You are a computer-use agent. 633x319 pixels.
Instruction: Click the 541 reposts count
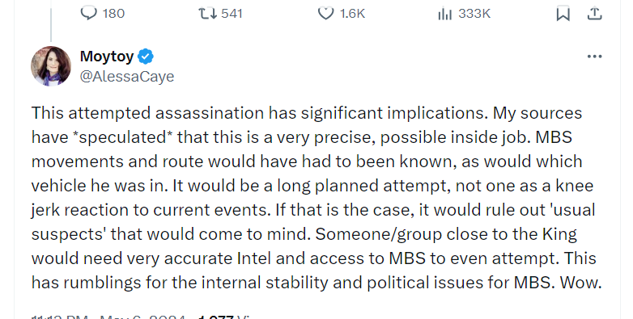pos(232,14)
